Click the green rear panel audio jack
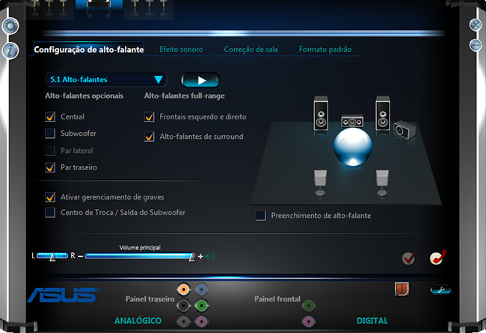This screenshot has height=333, width=486. [x=200, y=305]
